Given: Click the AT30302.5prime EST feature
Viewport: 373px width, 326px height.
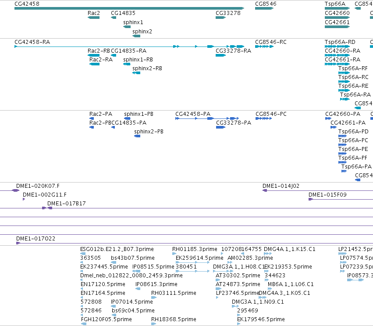Looking at the screenshot, I should tap(218, 280).
